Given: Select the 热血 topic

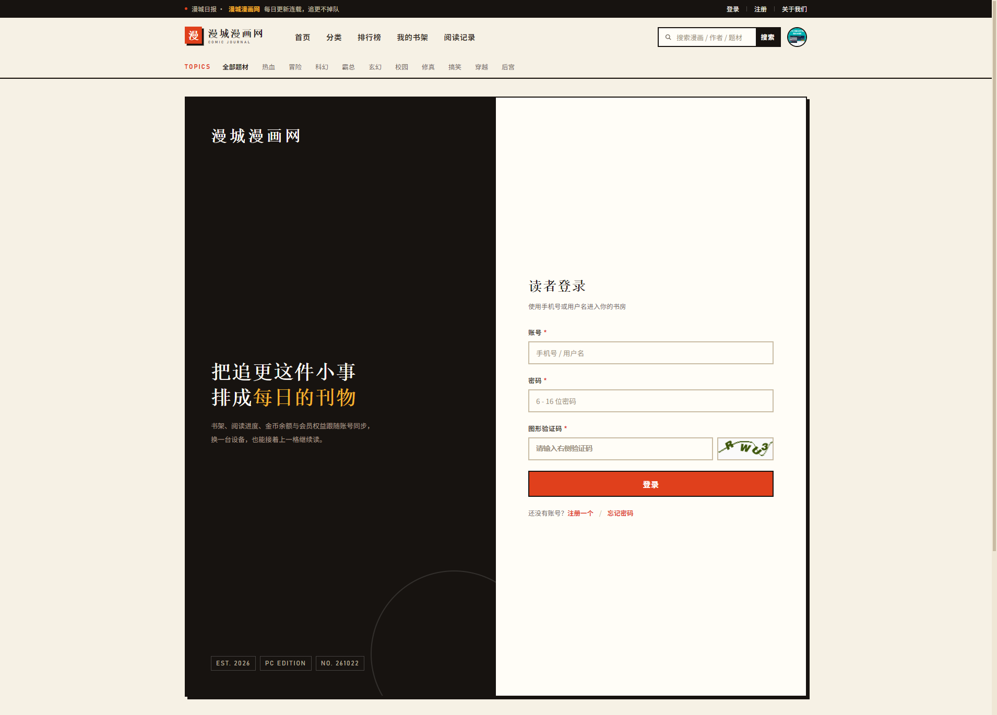Looking at the screenshot, I should pyautogui.click(x=268, y=67).
